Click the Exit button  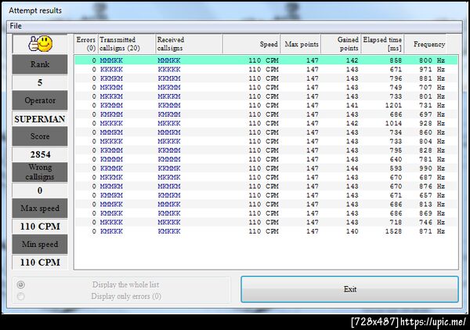[x=350, y=289]
